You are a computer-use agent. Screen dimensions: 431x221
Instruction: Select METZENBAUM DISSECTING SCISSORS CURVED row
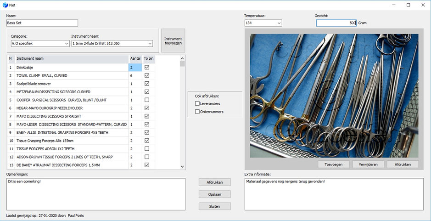click(72, 91)
